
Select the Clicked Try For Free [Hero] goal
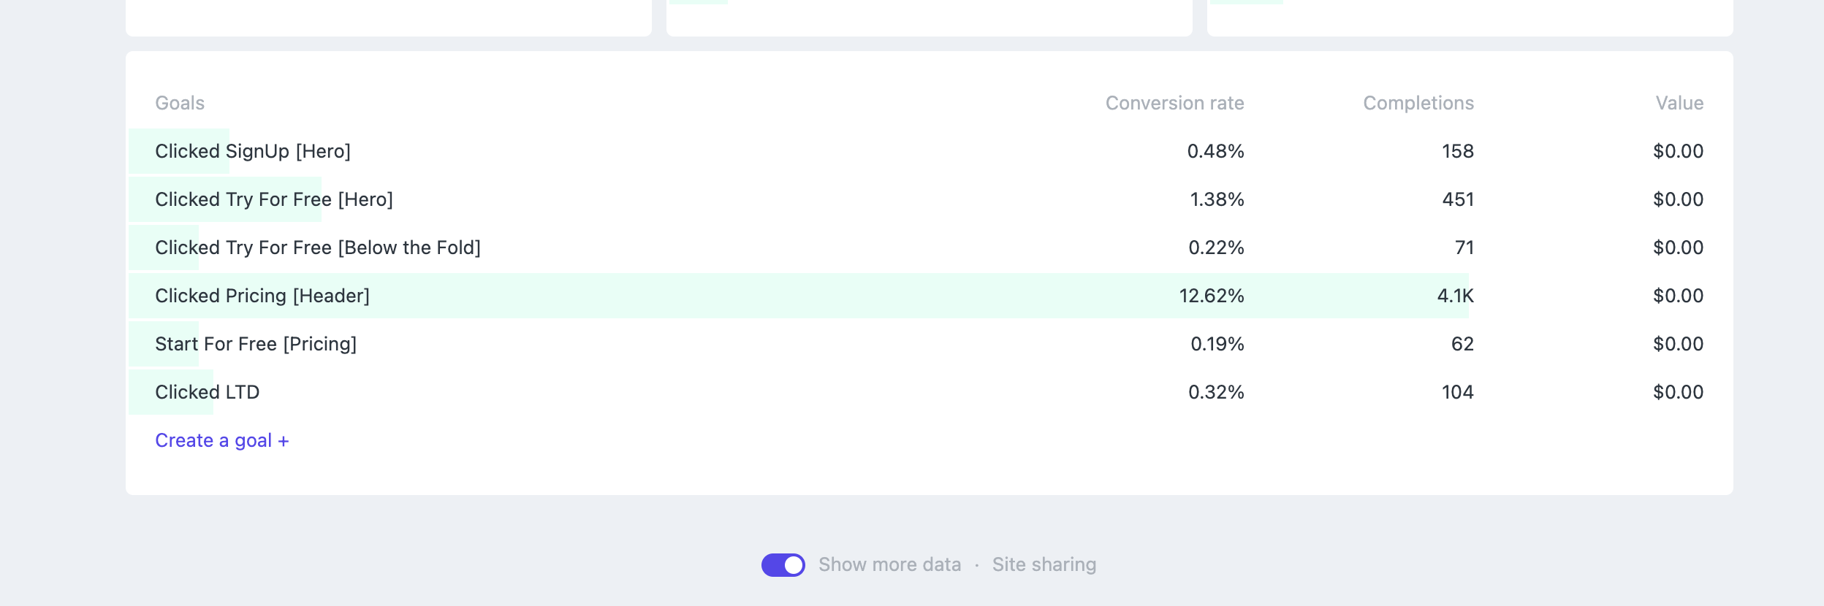coord(274,199)
